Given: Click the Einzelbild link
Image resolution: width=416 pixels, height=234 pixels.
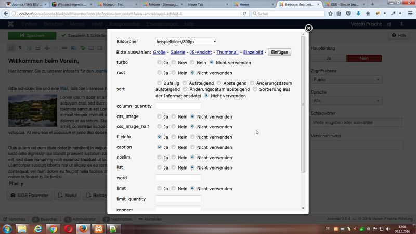Looking at the screenshot, I should (253, 53).
